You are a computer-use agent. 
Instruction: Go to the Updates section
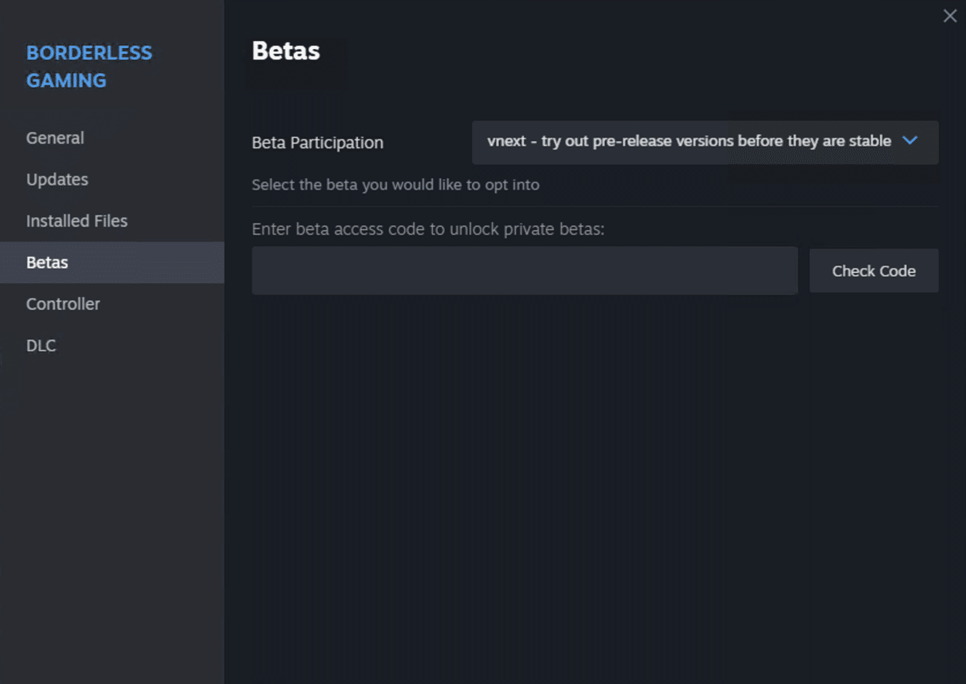click(x=112, y=180)
